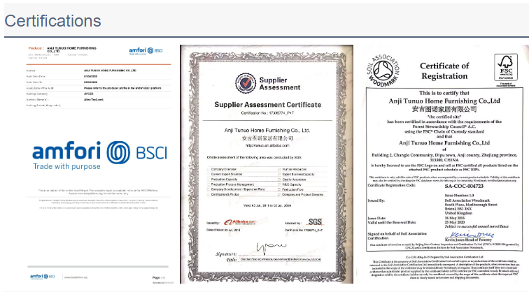
Task: Click 'SA-COC-004723' registration code
Action: coord(464,186)
